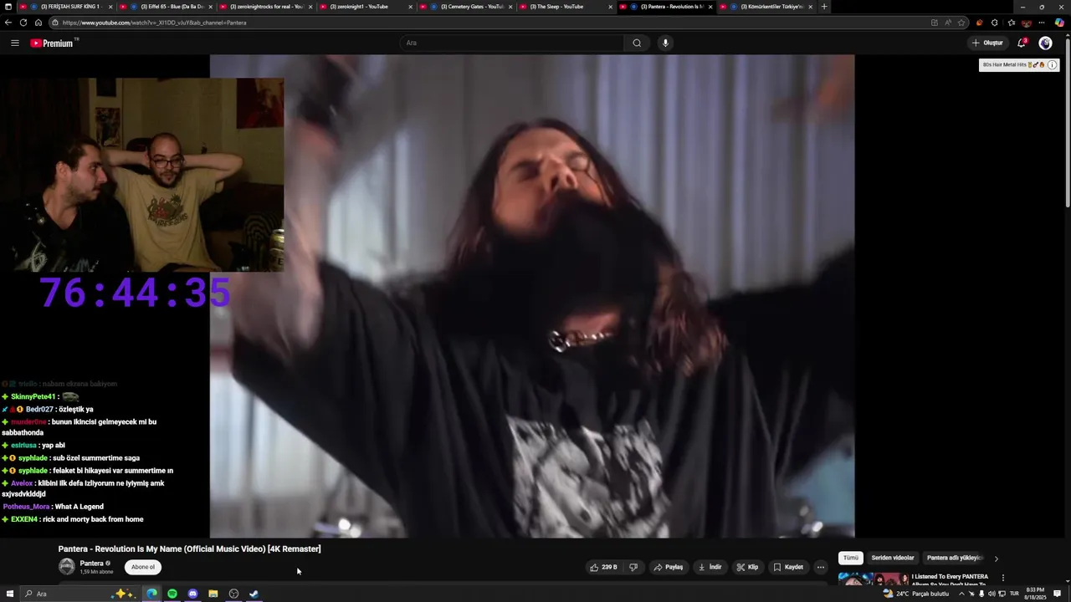Open File Explorer from the taskbar
Screen dimensions: 1071x602
[213, 594]
